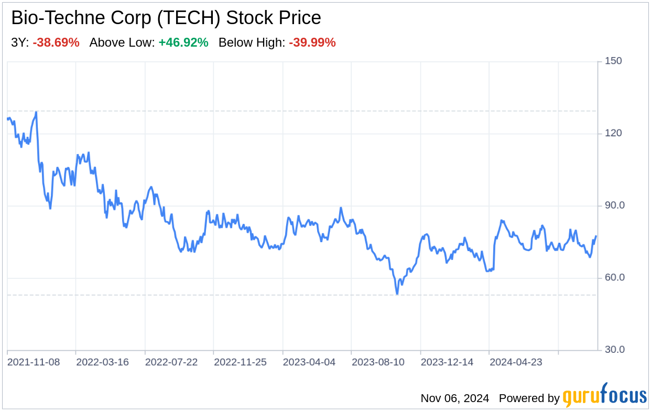651x411 pixels.
Task: Click the 60.0 price axis label
Action: 614,277
